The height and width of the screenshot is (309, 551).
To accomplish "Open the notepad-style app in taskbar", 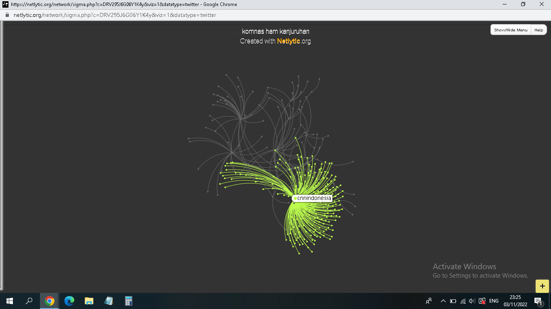I will point(109,301).
